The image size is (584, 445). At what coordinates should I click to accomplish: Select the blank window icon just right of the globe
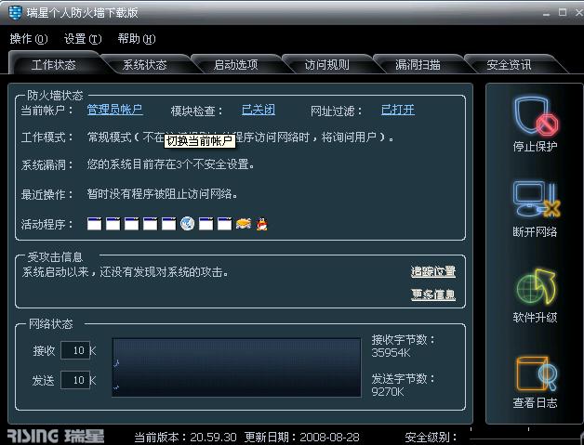pos(206,224)
